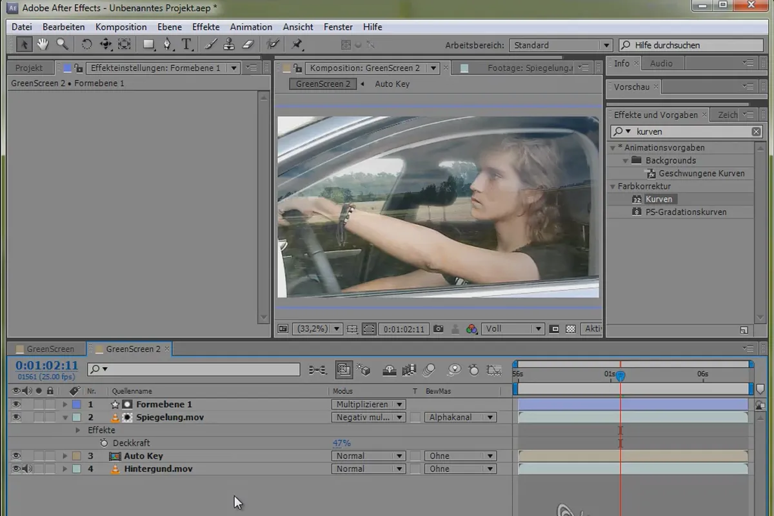The width and height of the screenshot is (774, 516).
Task: Hide the Spiegelung.mov layer
Action: click(x=16, y=417)
